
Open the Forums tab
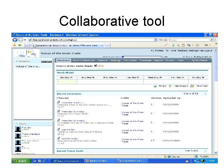(170, 60)
